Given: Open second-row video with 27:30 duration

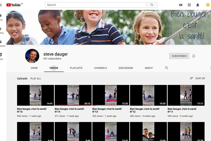Looking at the screenshot, I should (x=186, y=131).
